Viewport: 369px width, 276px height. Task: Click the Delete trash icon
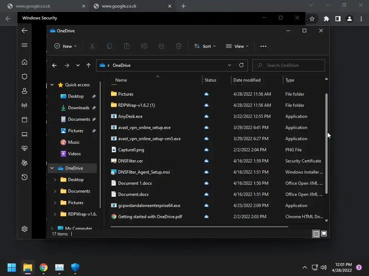[x=179, y=46]
